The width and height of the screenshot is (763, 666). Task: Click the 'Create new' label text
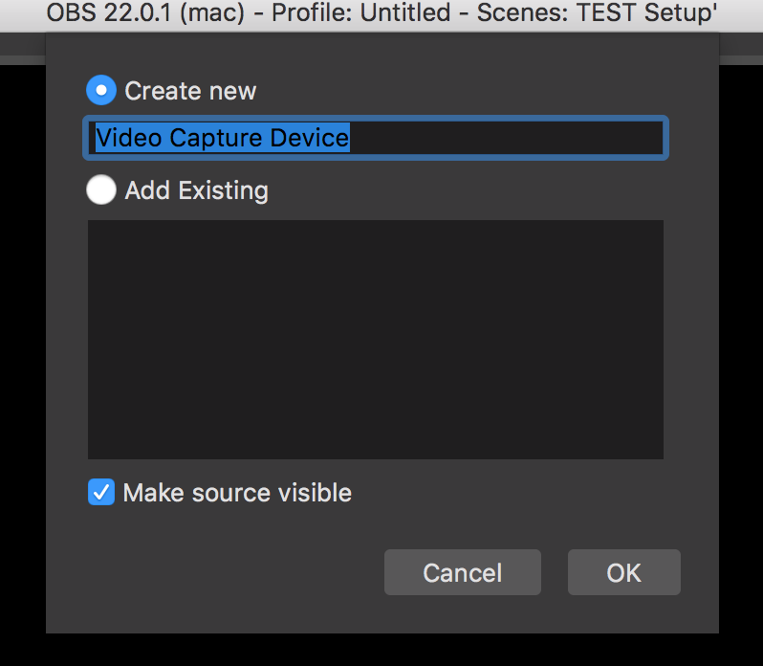click(x=190, y=91)
